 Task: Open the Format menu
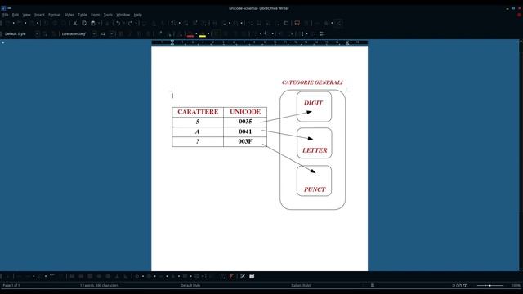tap(55, 15)
